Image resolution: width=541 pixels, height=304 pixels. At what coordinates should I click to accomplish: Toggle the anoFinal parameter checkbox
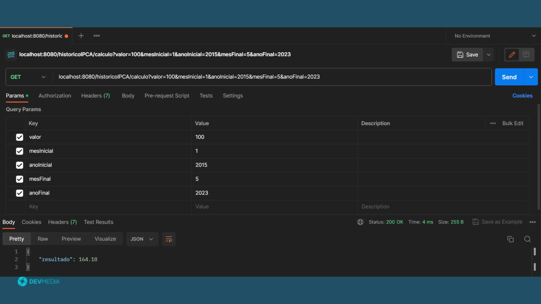click(19, 193)
